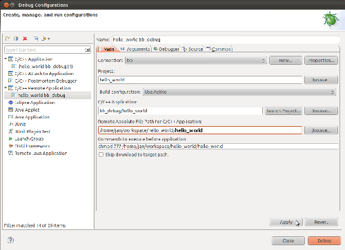
Task: Click the Eclipse Application icon
Action: point(11,103)
